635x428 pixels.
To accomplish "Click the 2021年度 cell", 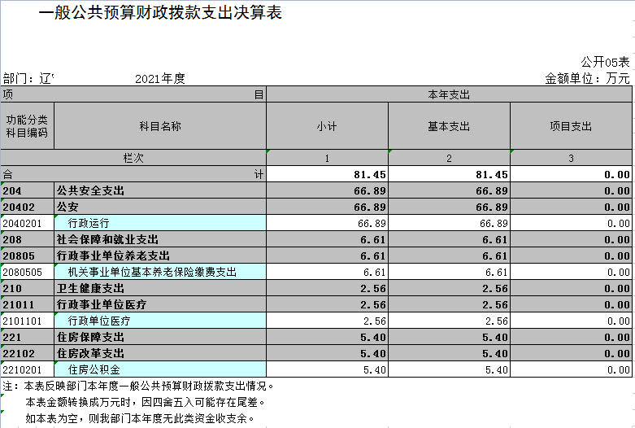I will [160, 78].
